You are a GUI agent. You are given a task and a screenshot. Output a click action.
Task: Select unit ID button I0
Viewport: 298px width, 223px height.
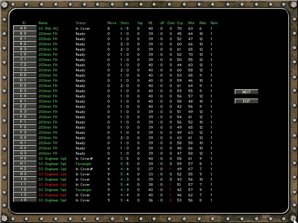click(x=25, y=179)
